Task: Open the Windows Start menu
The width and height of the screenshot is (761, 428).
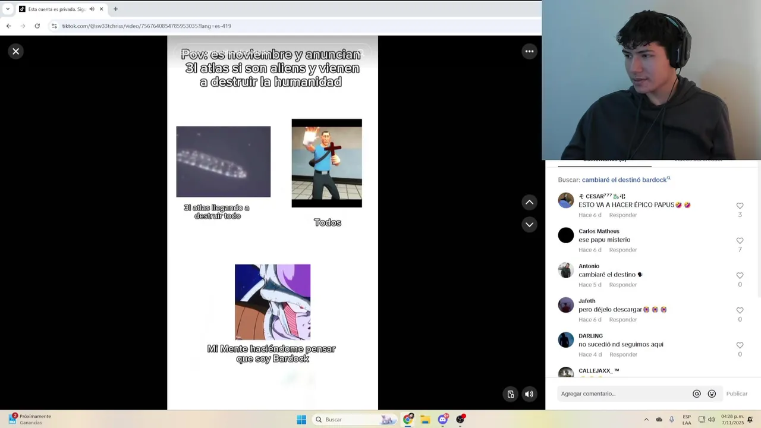Action: pyautogui.click(x=301, y=420)
